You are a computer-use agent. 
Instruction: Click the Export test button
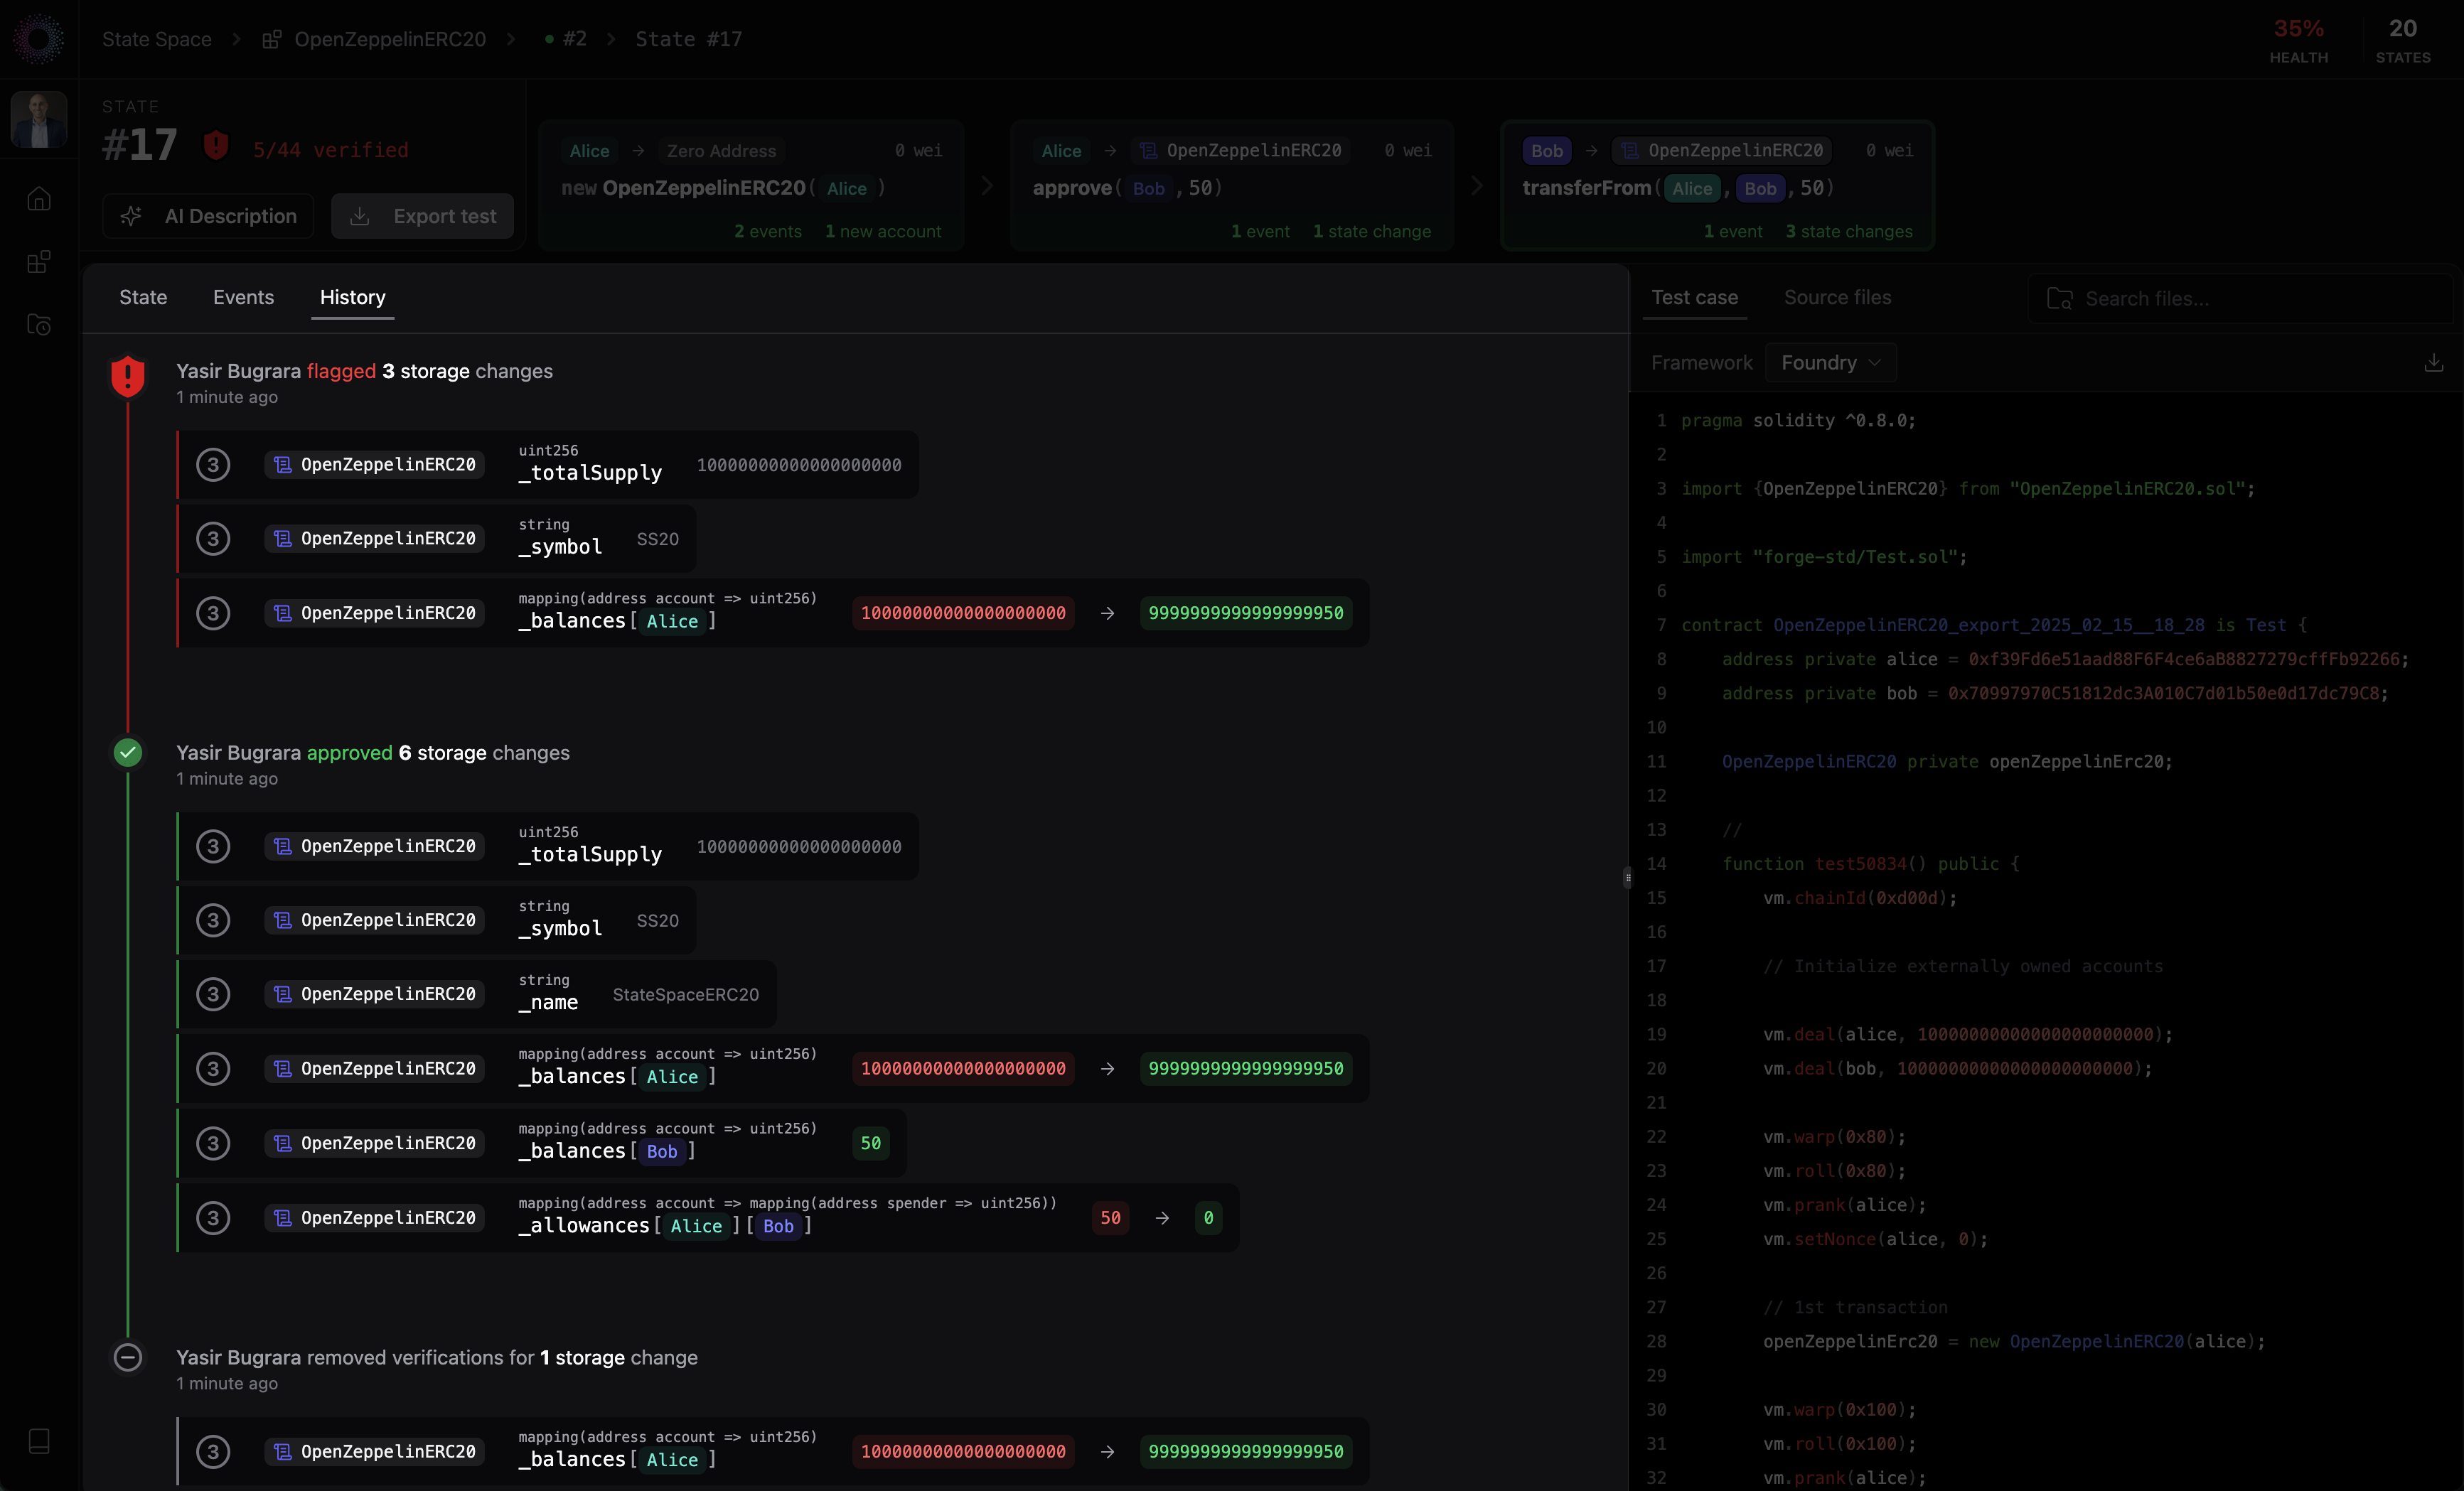[x=423, y=216]
